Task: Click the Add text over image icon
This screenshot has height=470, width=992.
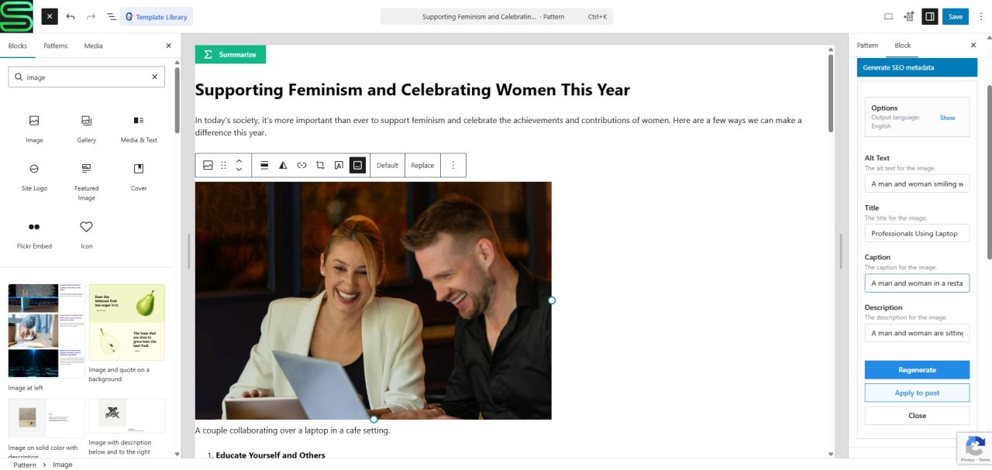Action: click(339, 165)
